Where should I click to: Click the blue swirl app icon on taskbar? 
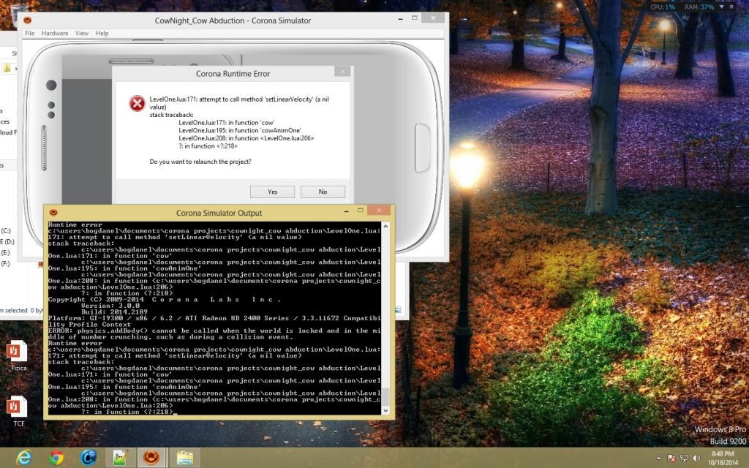(89, 458)
